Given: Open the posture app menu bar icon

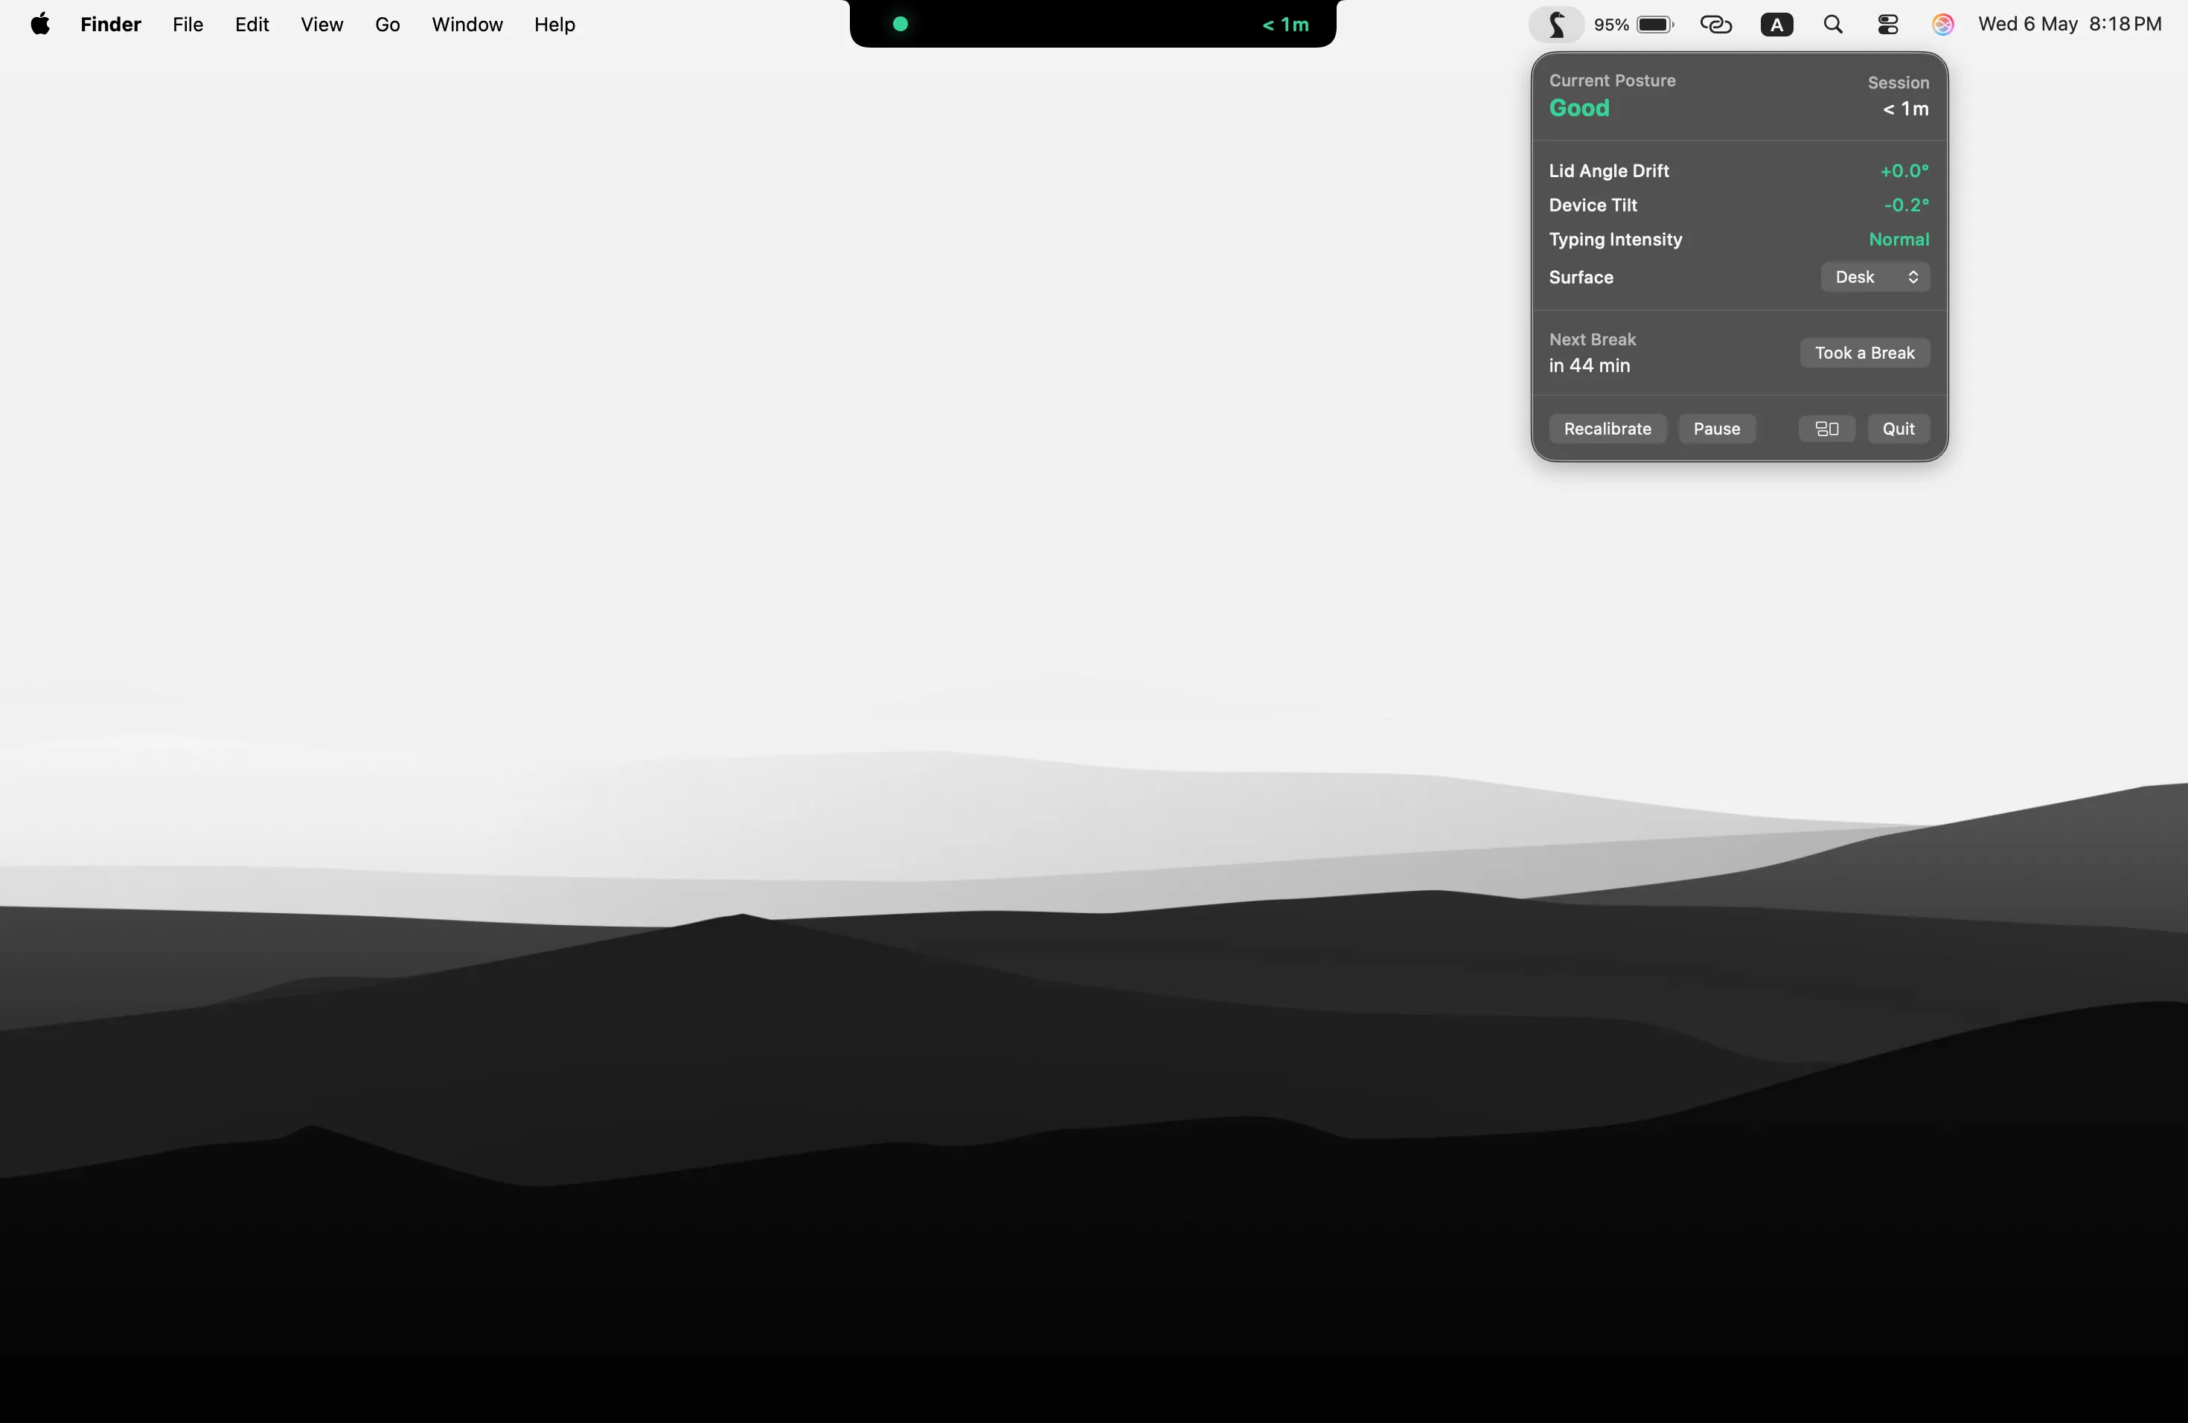Looking at the screenshot, I should 1555,25.
